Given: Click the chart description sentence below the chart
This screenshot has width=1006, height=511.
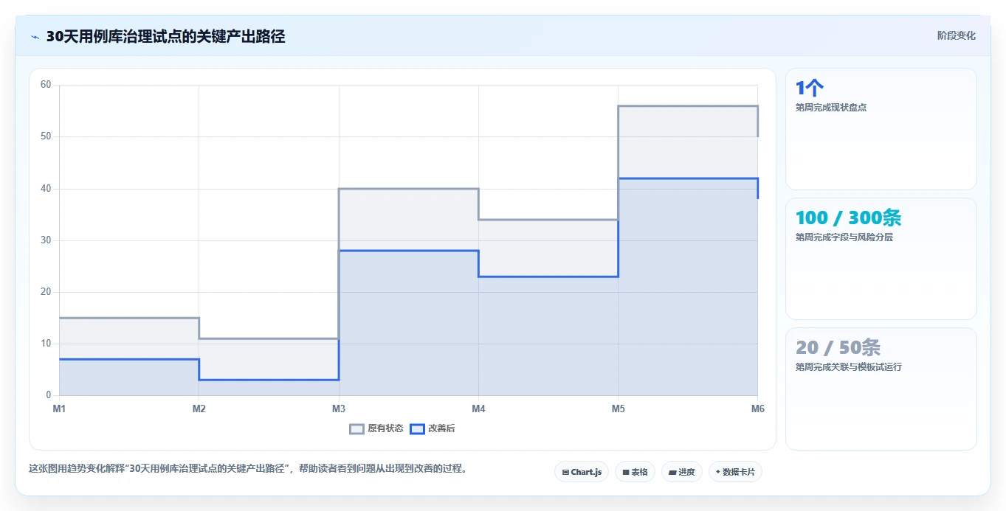Looking at the screenshot, I should coord(248,469).
